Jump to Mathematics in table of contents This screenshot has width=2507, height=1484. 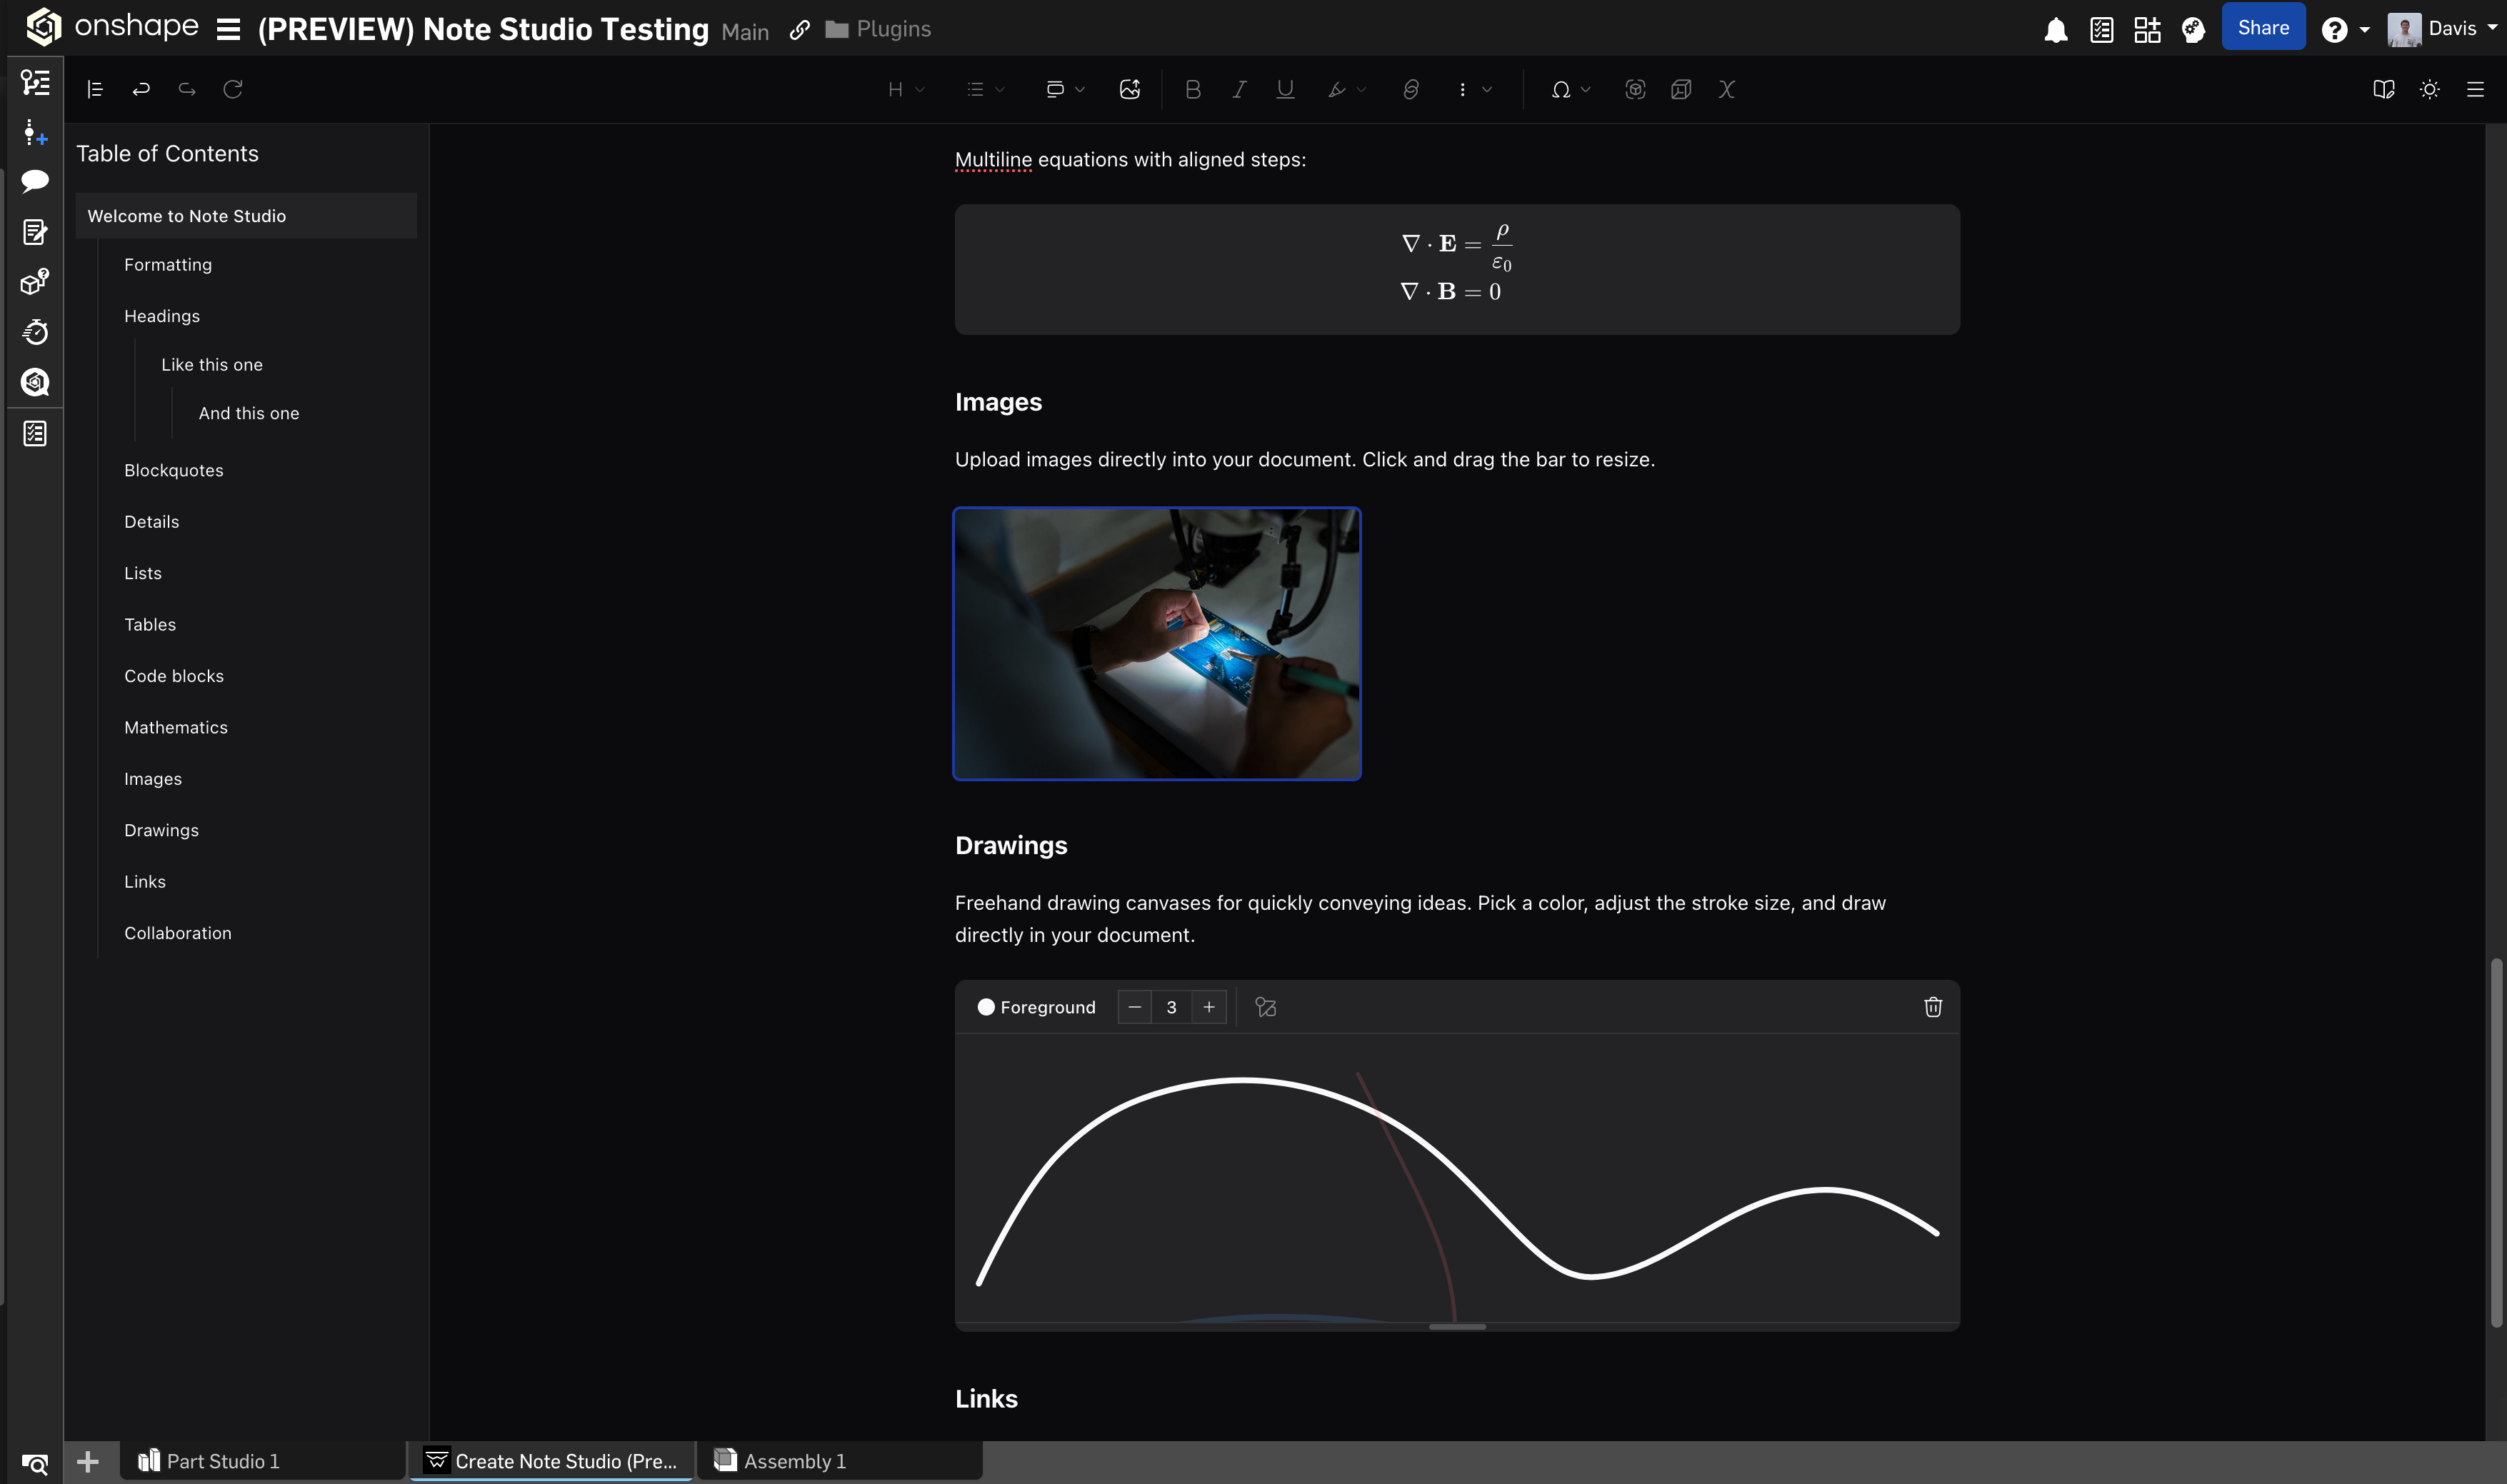[176, 727]
